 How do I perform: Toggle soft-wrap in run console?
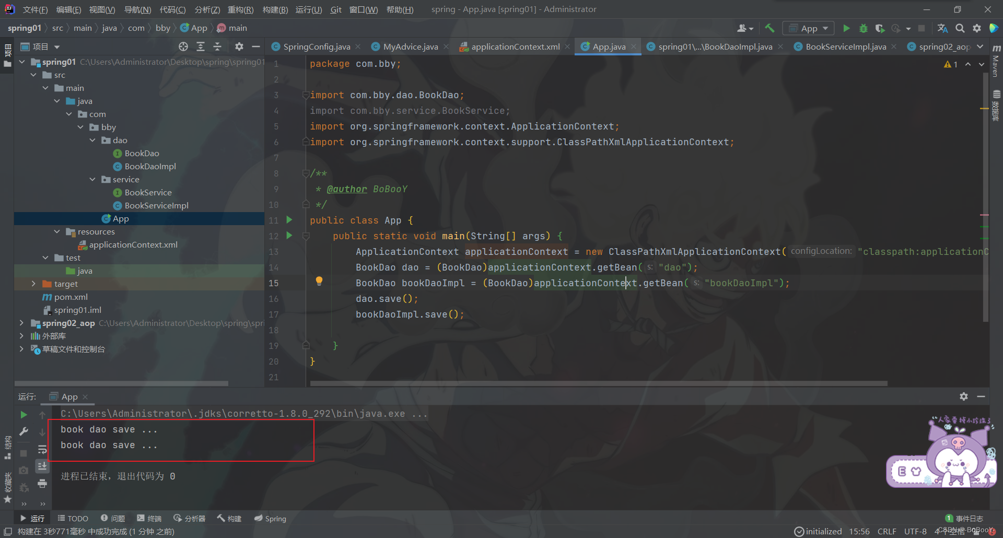coord(42,449)
